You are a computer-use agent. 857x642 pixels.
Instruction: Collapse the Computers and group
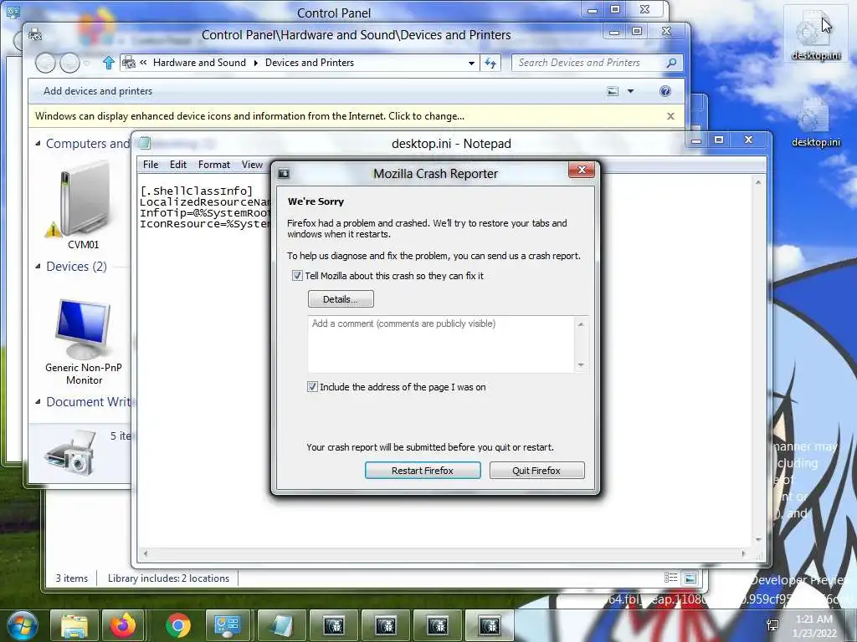tap(38, 144)
